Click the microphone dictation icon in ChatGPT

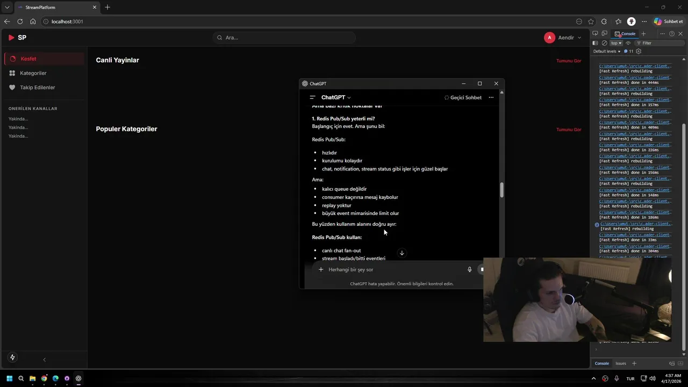[469, 269]
